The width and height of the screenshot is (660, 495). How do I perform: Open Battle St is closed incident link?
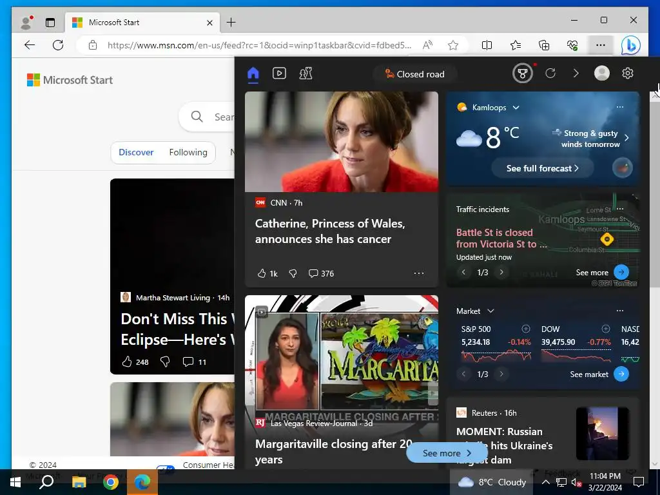pos(501,238)
